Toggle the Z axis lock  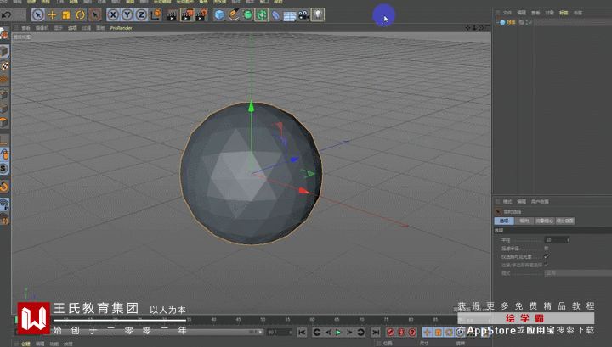(x=141, y=15)
